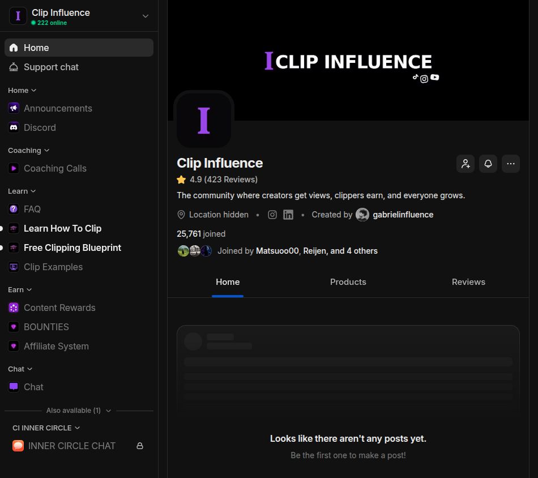Viewport: 538px width, 478px height.
Task: Click the 25,761 joined member count
Action: [x=201, y=234]
